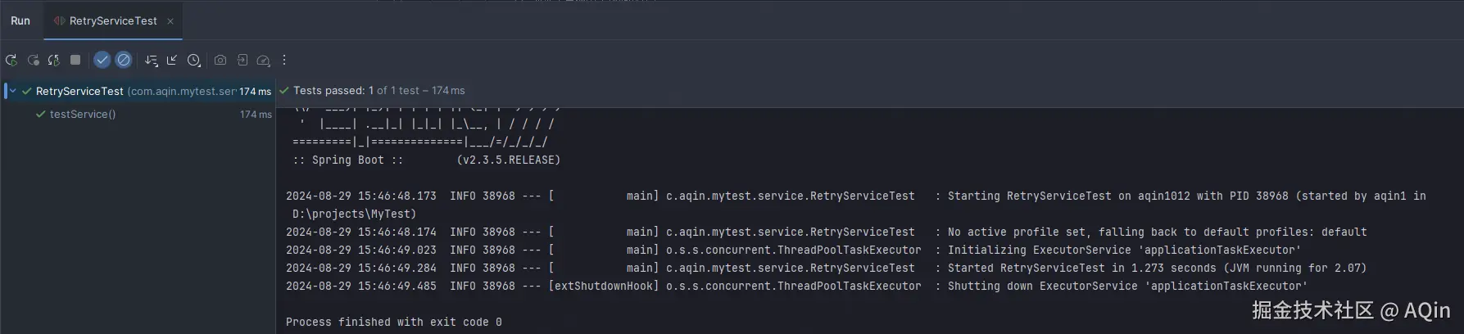The width and height of the screenshot is (1464, 334).
Task: Click the Run tool window label
Action: tap(20, 21)
